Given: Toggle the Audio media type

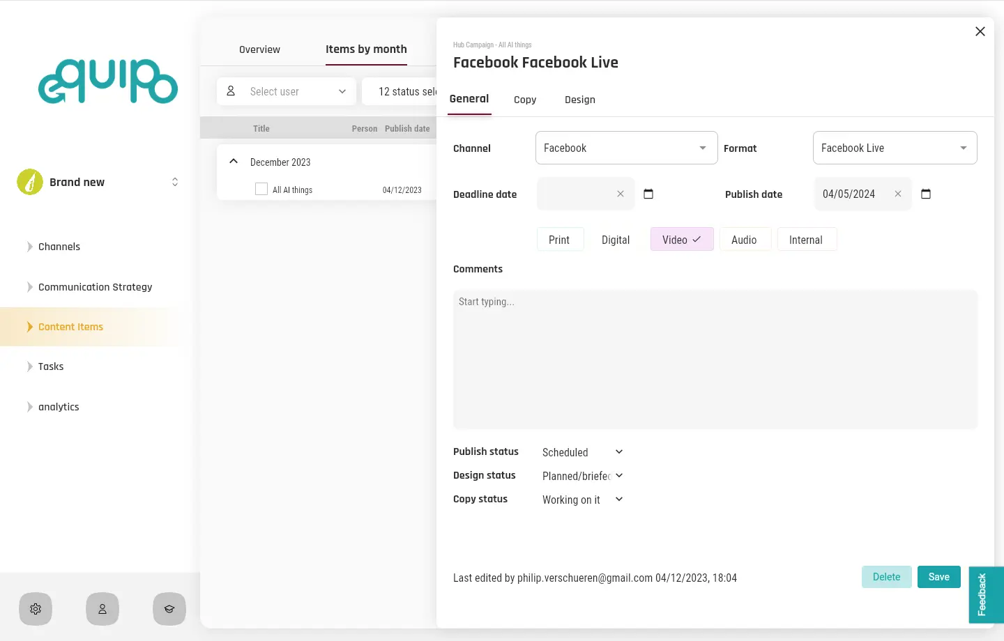Looking at the screenshot, I should pos(745,239).
